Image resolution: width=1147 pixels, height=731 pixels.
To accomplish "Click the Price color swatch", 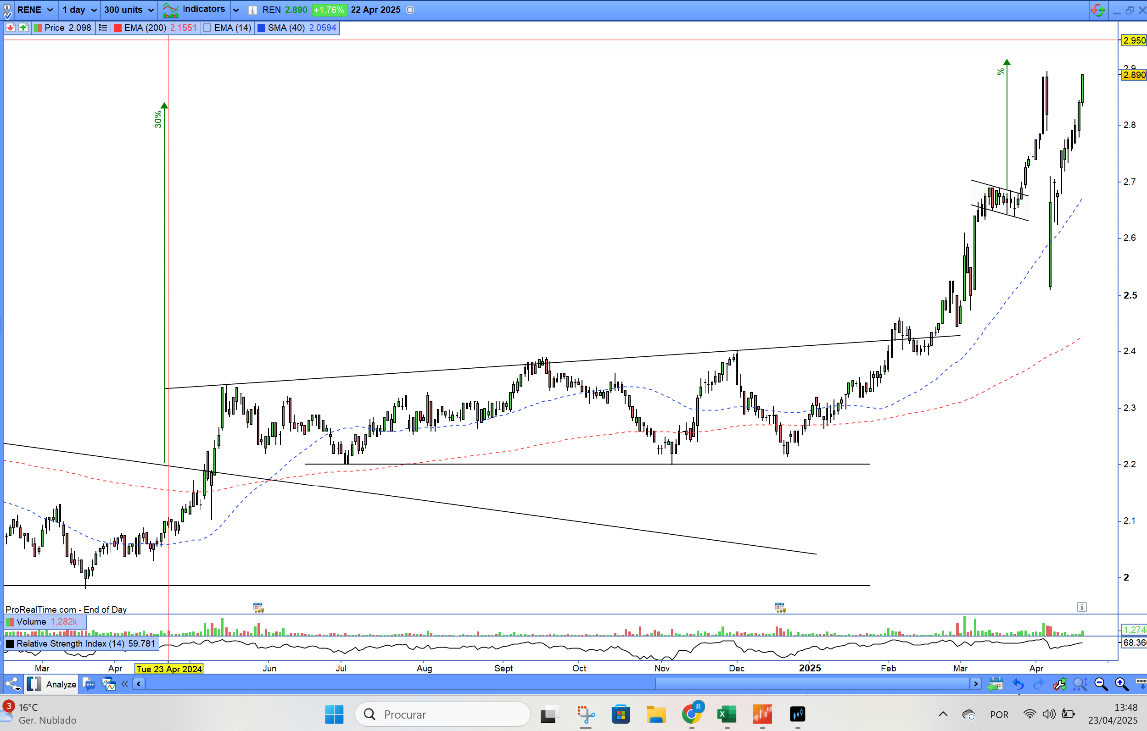I will pos(38,28).
